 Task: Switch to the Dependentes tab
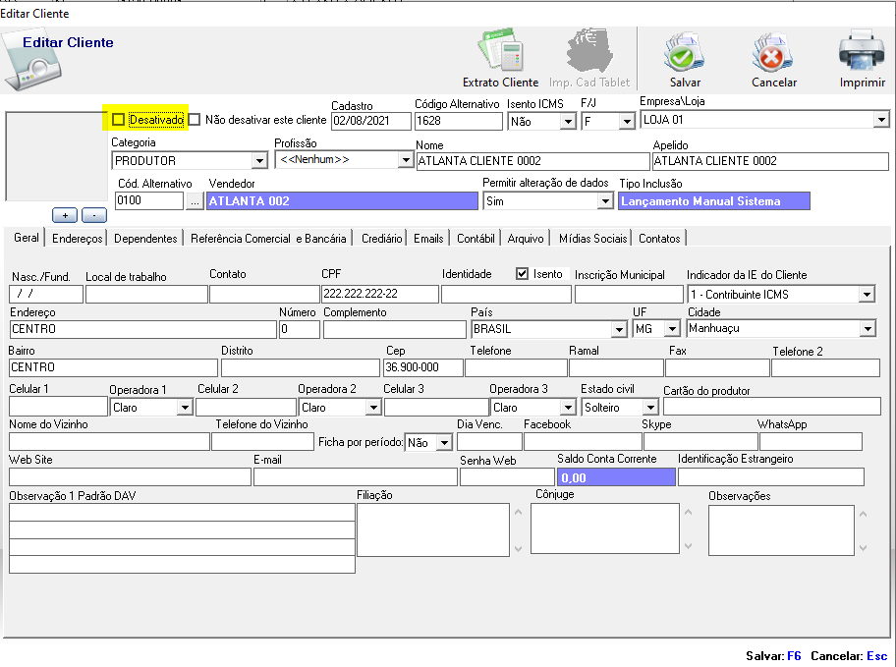click(x=145, y=239)
